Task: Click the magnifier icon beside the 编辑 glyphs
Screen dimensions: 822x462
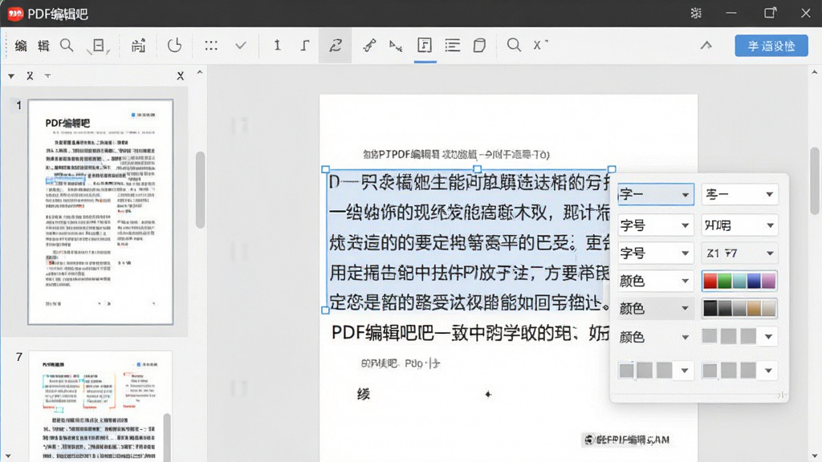Action: [67, 46]
